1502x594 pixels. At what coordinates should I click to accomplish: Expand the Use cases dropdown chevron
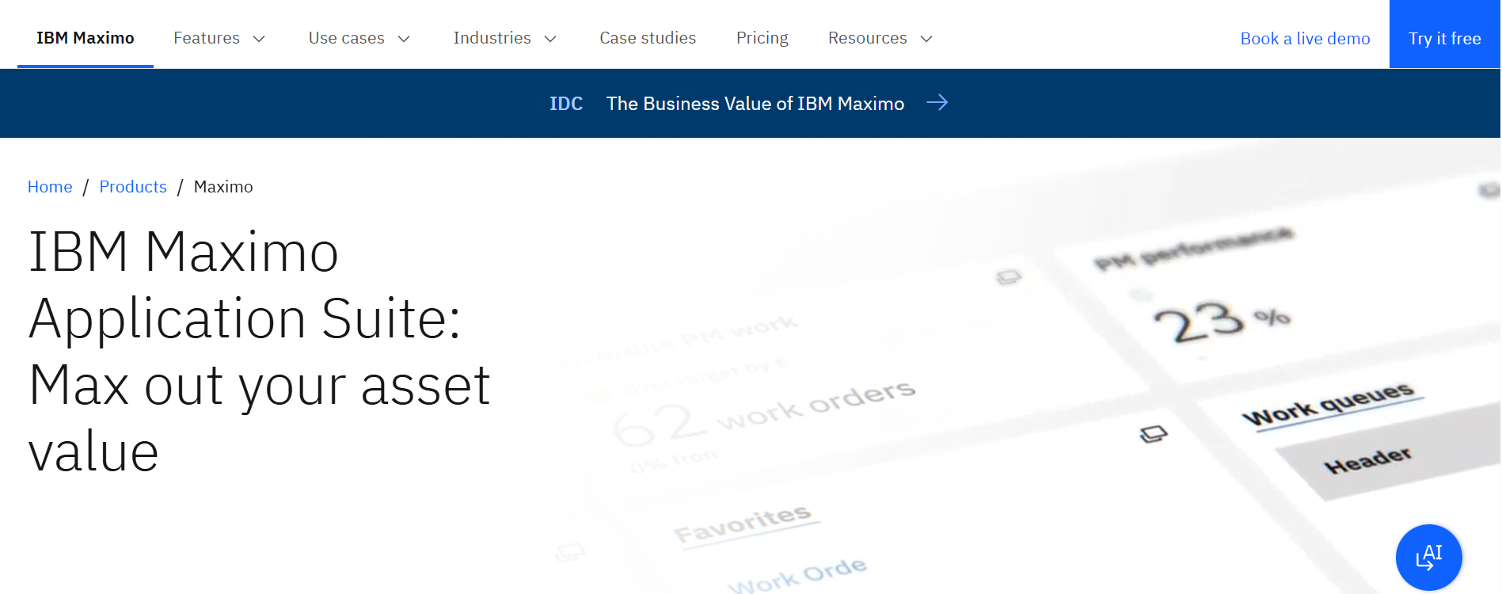[x=404, y=39]
